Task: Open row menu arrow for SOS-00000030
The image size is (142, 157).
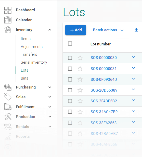Action: [133, 57]
